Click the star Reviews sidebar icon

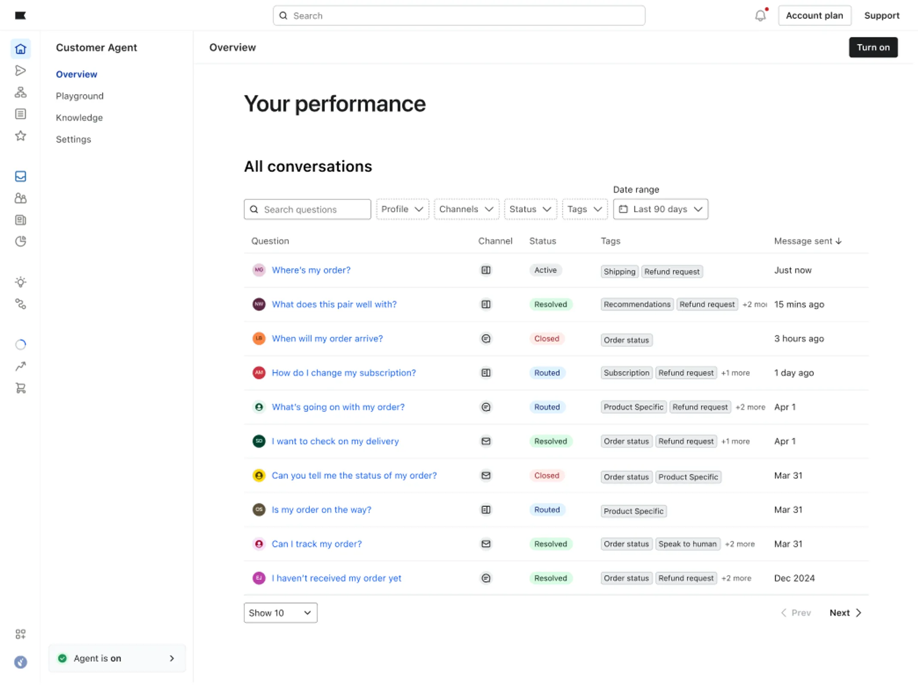(x=21, y=136)
